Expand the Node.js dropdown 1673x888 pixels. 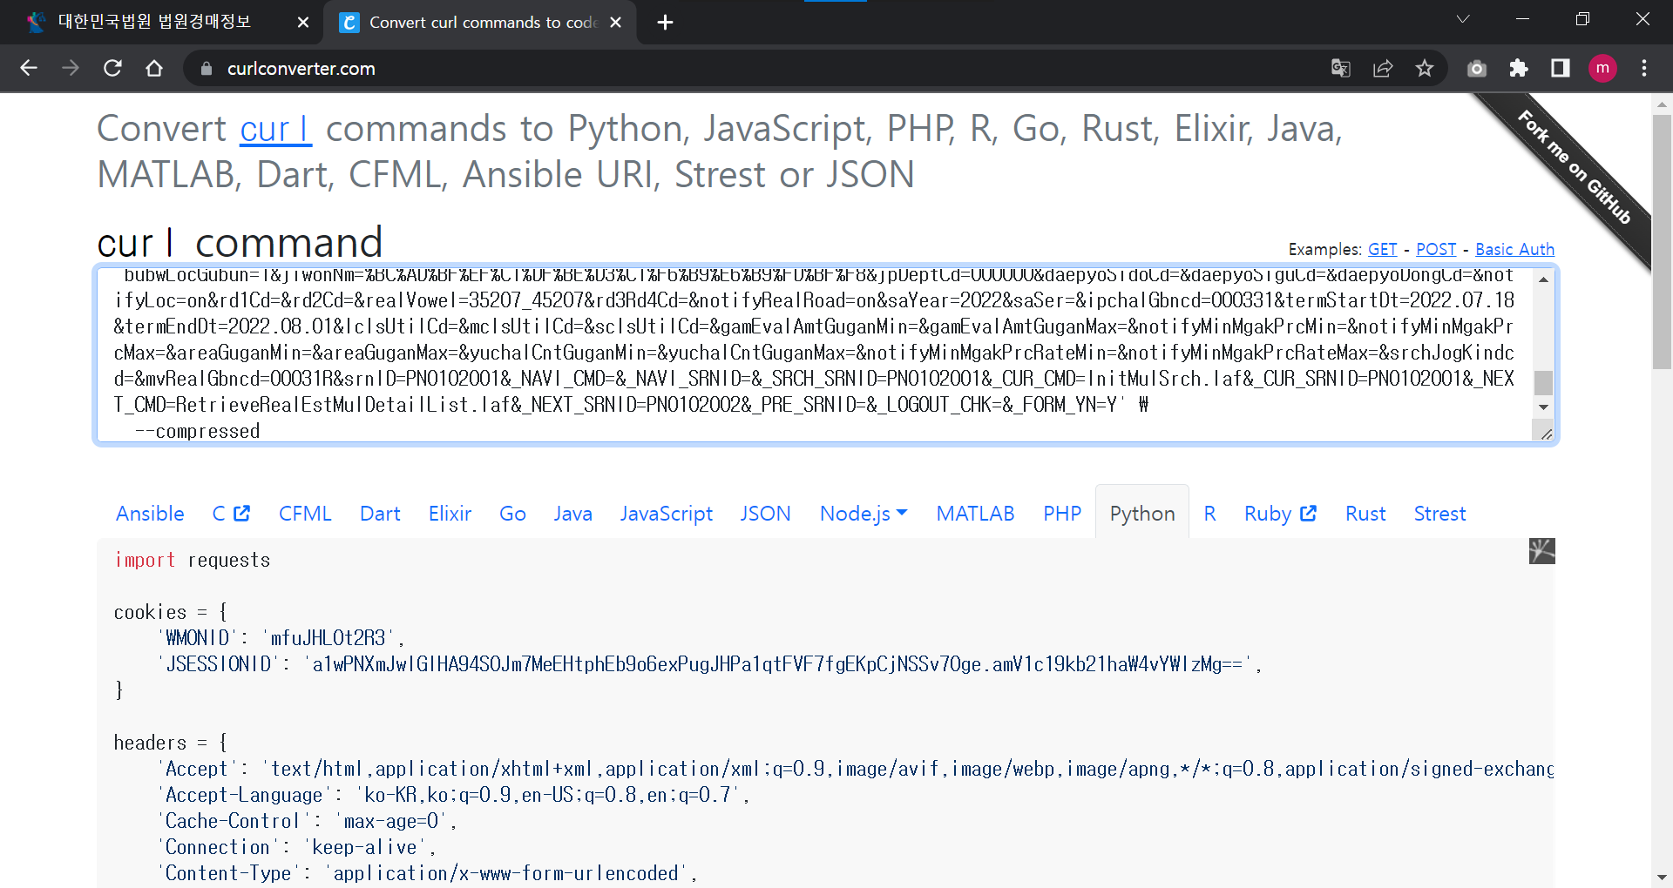864,514
